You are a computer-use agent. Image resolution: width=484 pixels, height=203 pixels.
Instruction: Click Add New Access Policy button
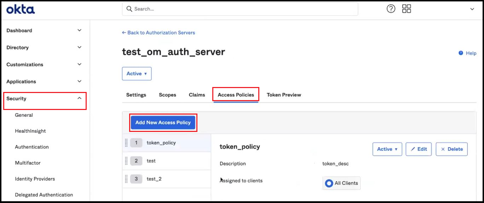[163, 123]
